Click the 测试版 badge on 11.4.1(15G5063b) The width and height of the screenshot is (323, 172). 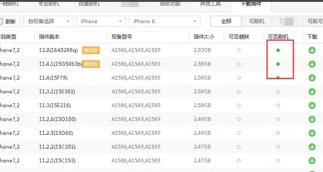click(x=91, y=64)
